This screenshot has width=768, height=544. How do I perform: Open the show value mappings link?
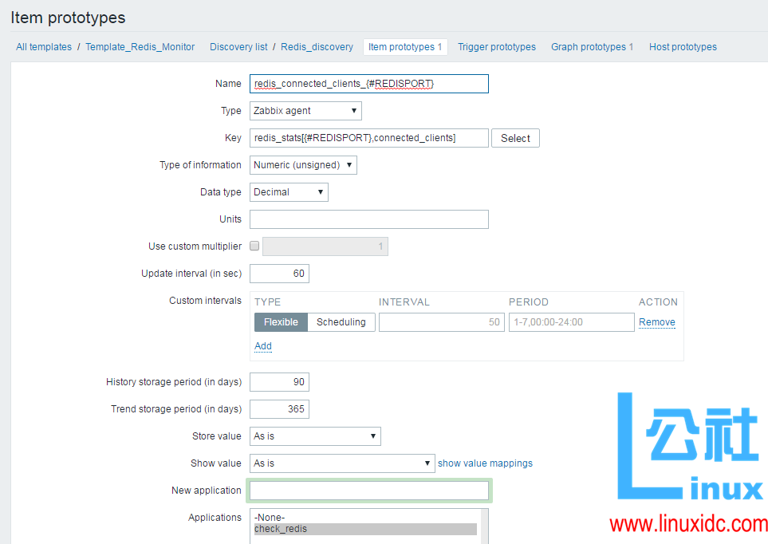(x=485, y=463)
